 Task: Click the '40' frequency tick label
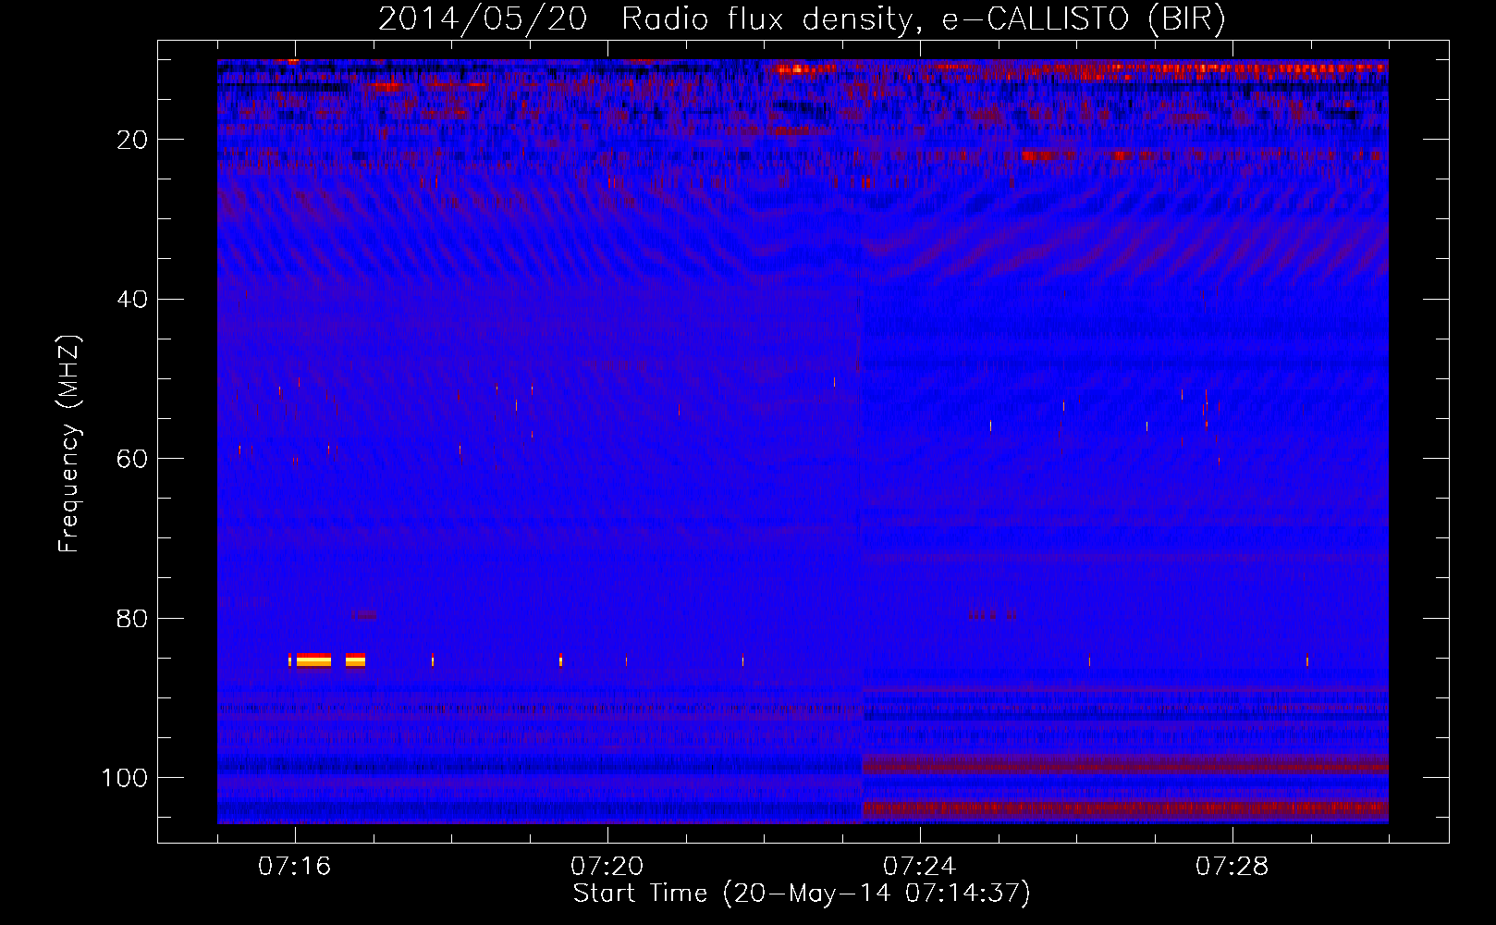click(x=132, y=300)
